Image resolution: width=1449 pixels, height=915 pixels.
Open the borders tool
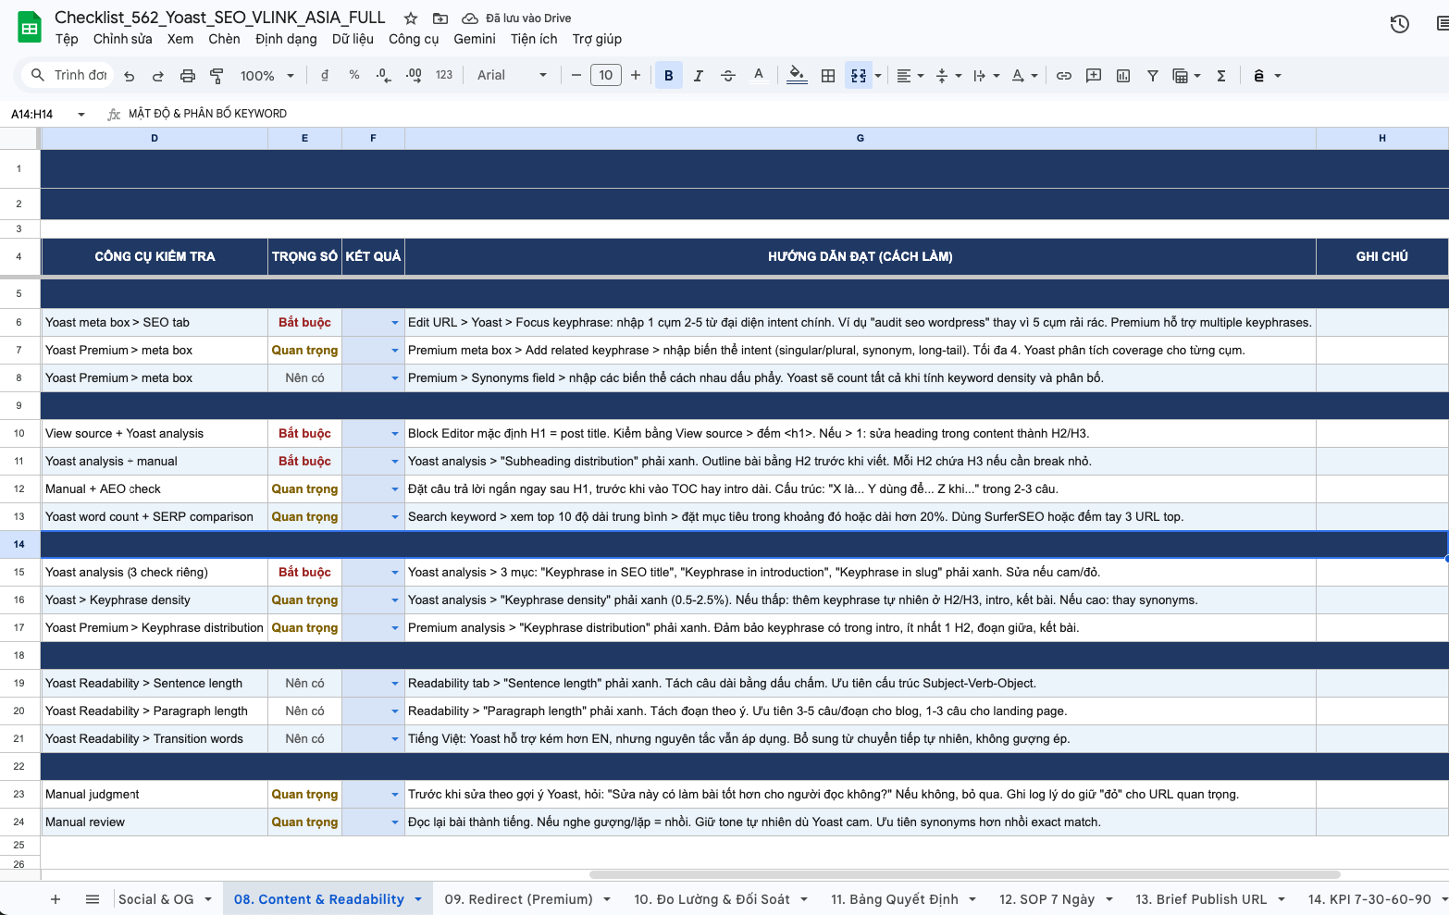pyautogui.click(x=828, y=76)
